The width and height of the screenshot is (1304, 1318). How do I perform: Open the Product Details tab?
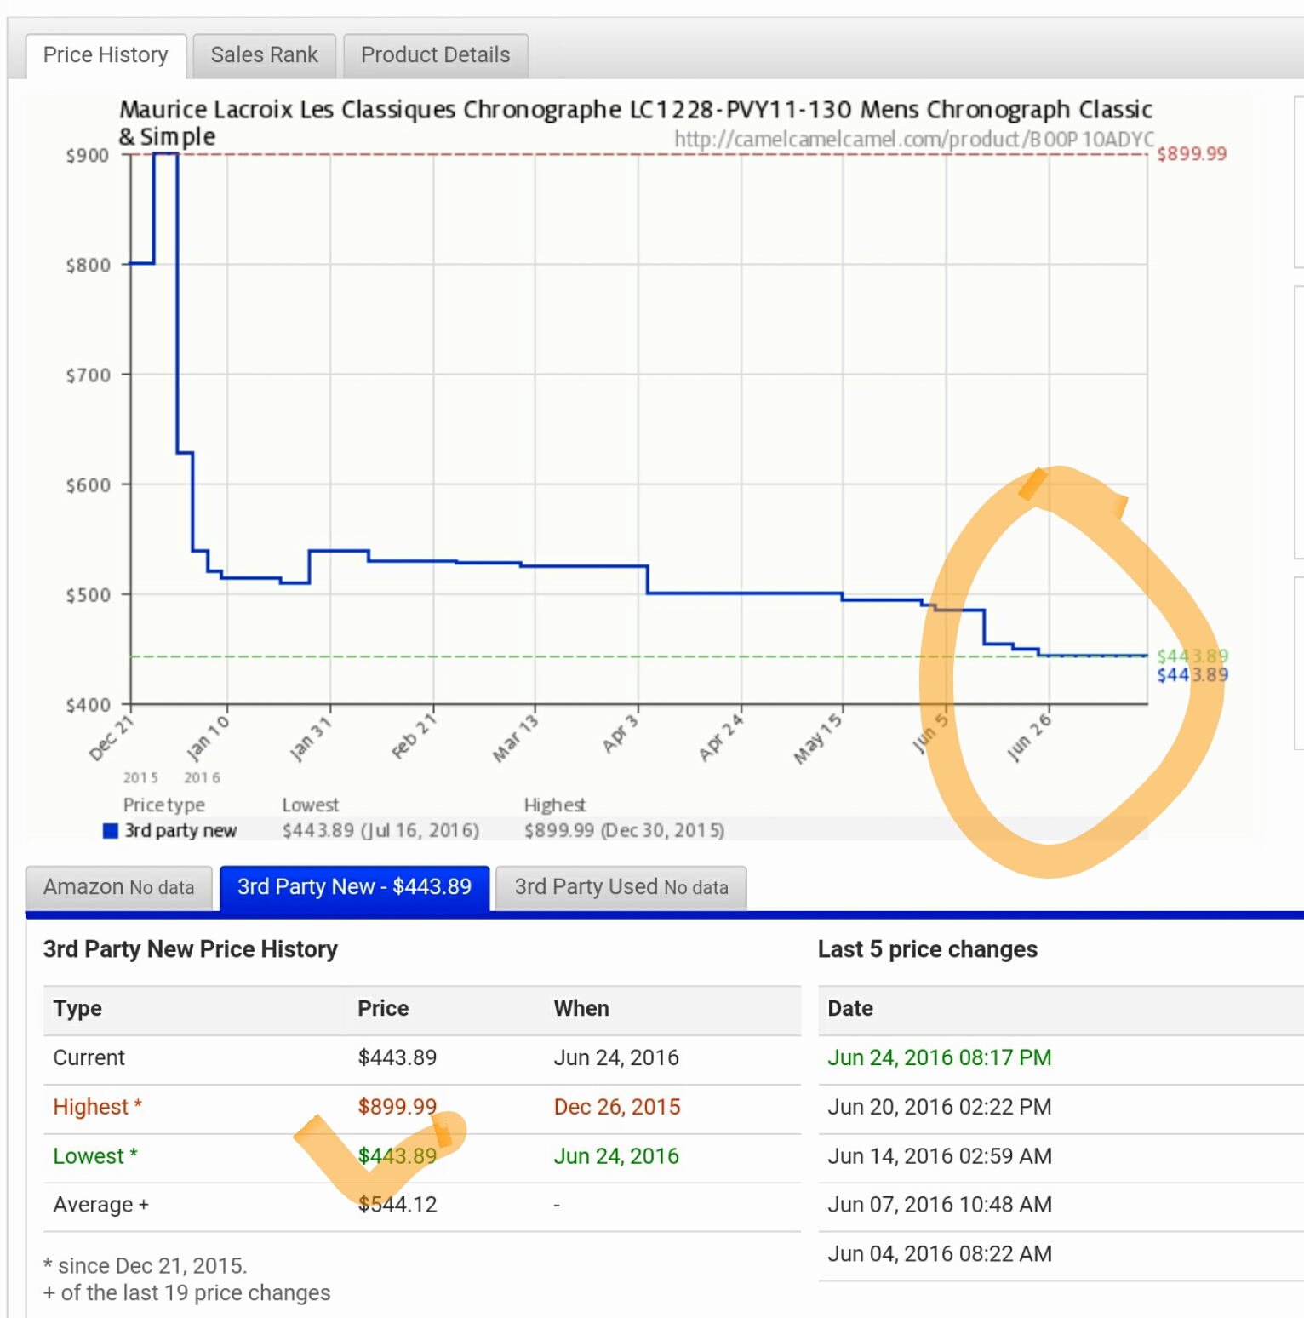click(x=435, y=55)
